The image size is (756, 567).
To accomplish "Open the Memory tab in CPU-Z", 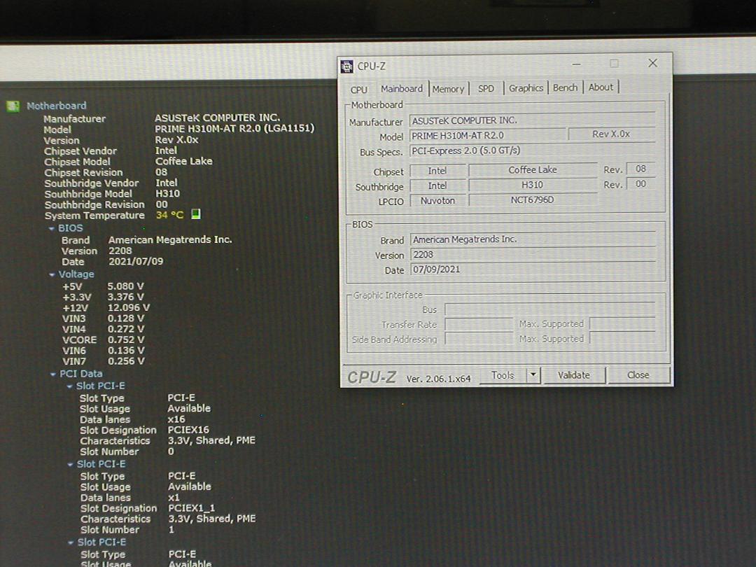I will 448,89.
